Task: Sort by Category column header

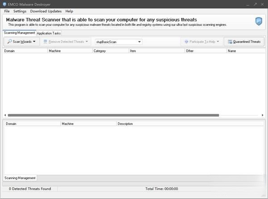Action: 111,51
